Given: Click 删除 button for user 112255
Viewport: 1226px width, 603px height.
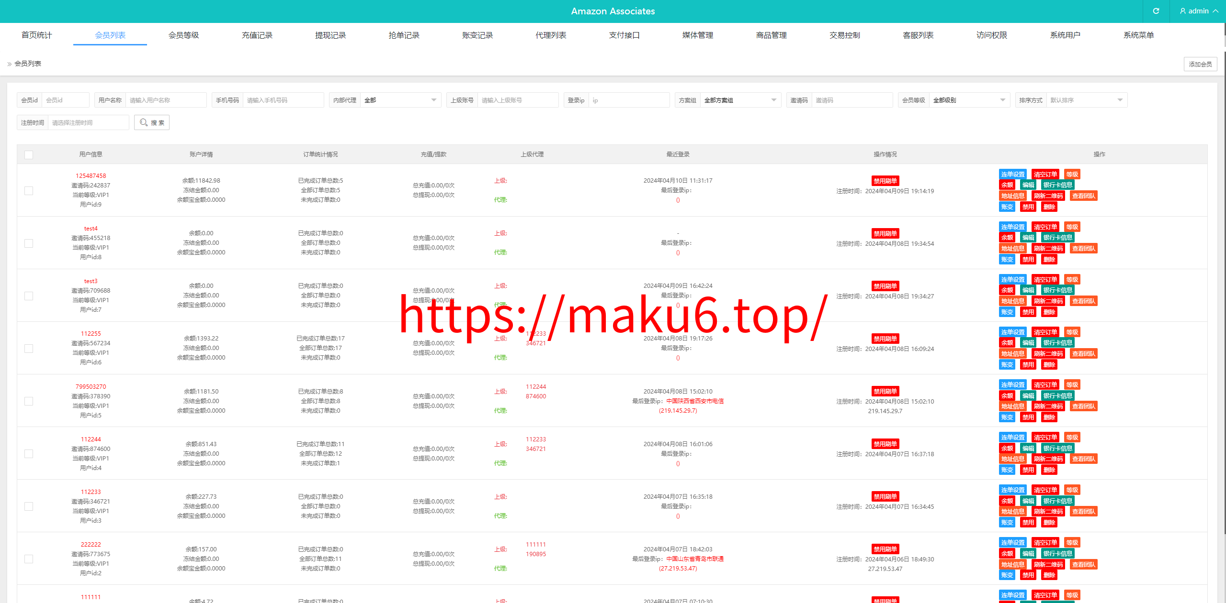Looking at the screenshot, I should click(x=1049, y=364).
